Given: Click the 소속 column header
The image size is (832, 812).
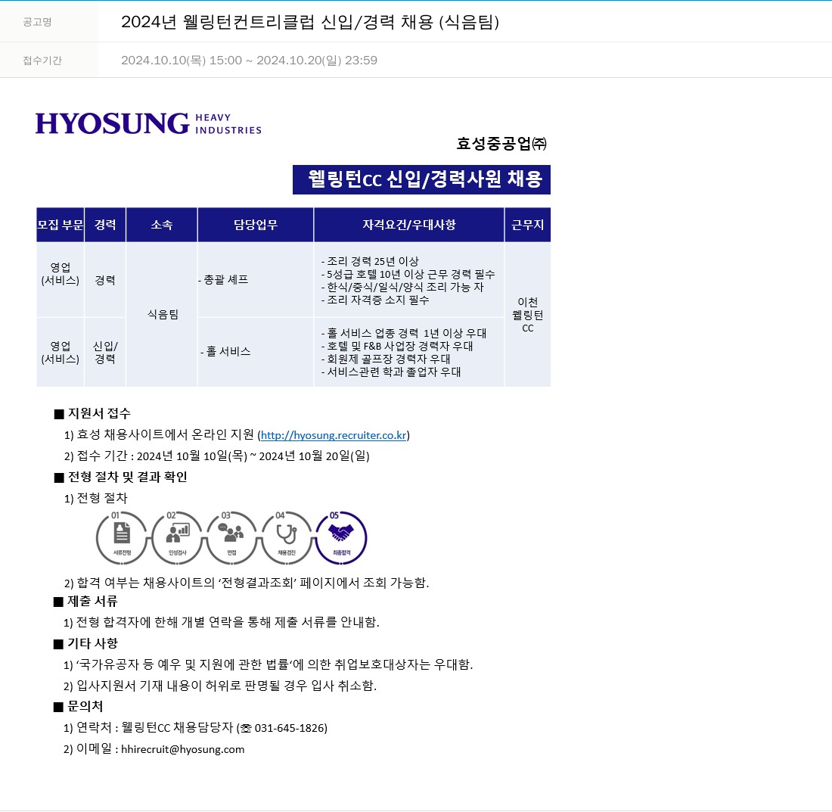Looking at the screenshot, I should tap(162, 225).
